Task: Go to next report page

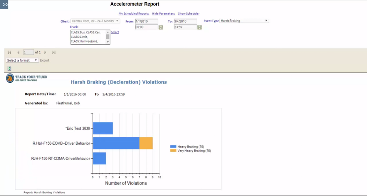Action: [x=46, y=52]
